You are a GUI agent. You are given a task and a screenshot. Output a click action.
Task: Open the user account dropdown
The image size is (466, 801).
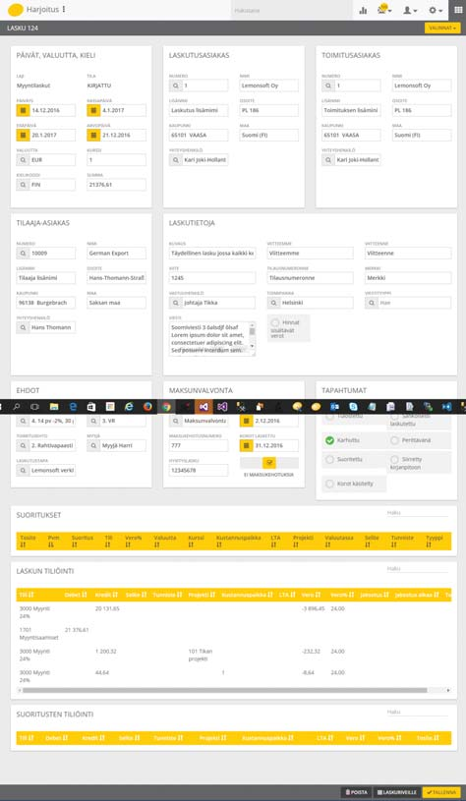[410, 10]
